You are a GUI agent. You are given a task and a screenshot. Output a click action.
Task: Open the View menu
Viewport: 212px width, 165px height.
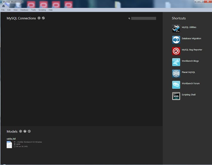click(x=15, y=10)
